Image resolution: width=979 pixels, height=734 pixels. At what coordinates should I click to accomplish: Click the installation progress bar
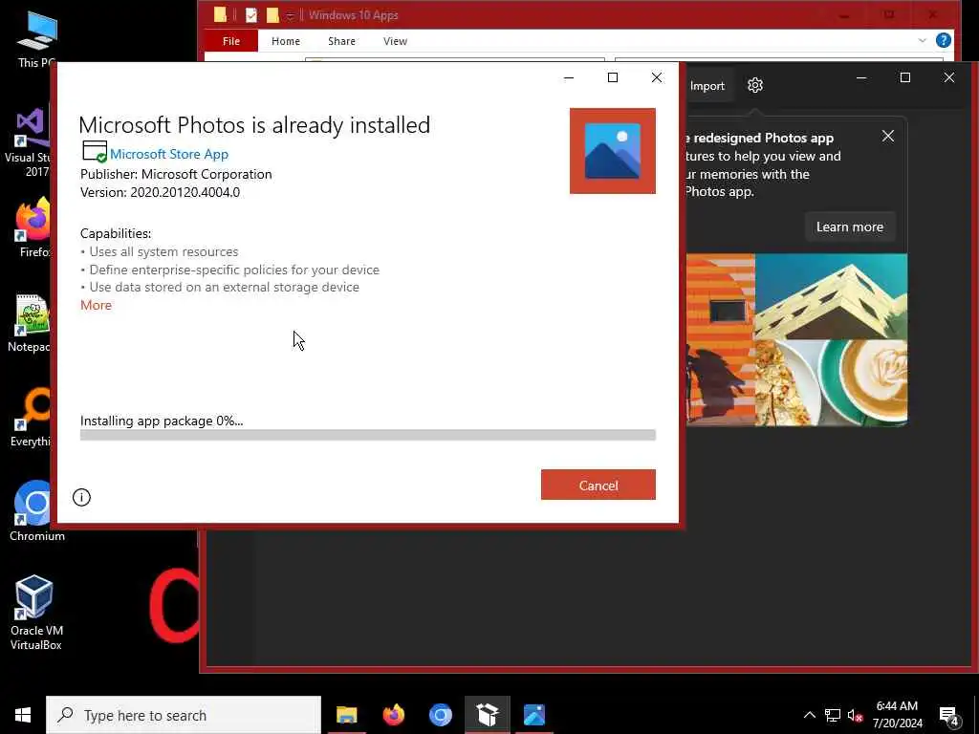368,435
